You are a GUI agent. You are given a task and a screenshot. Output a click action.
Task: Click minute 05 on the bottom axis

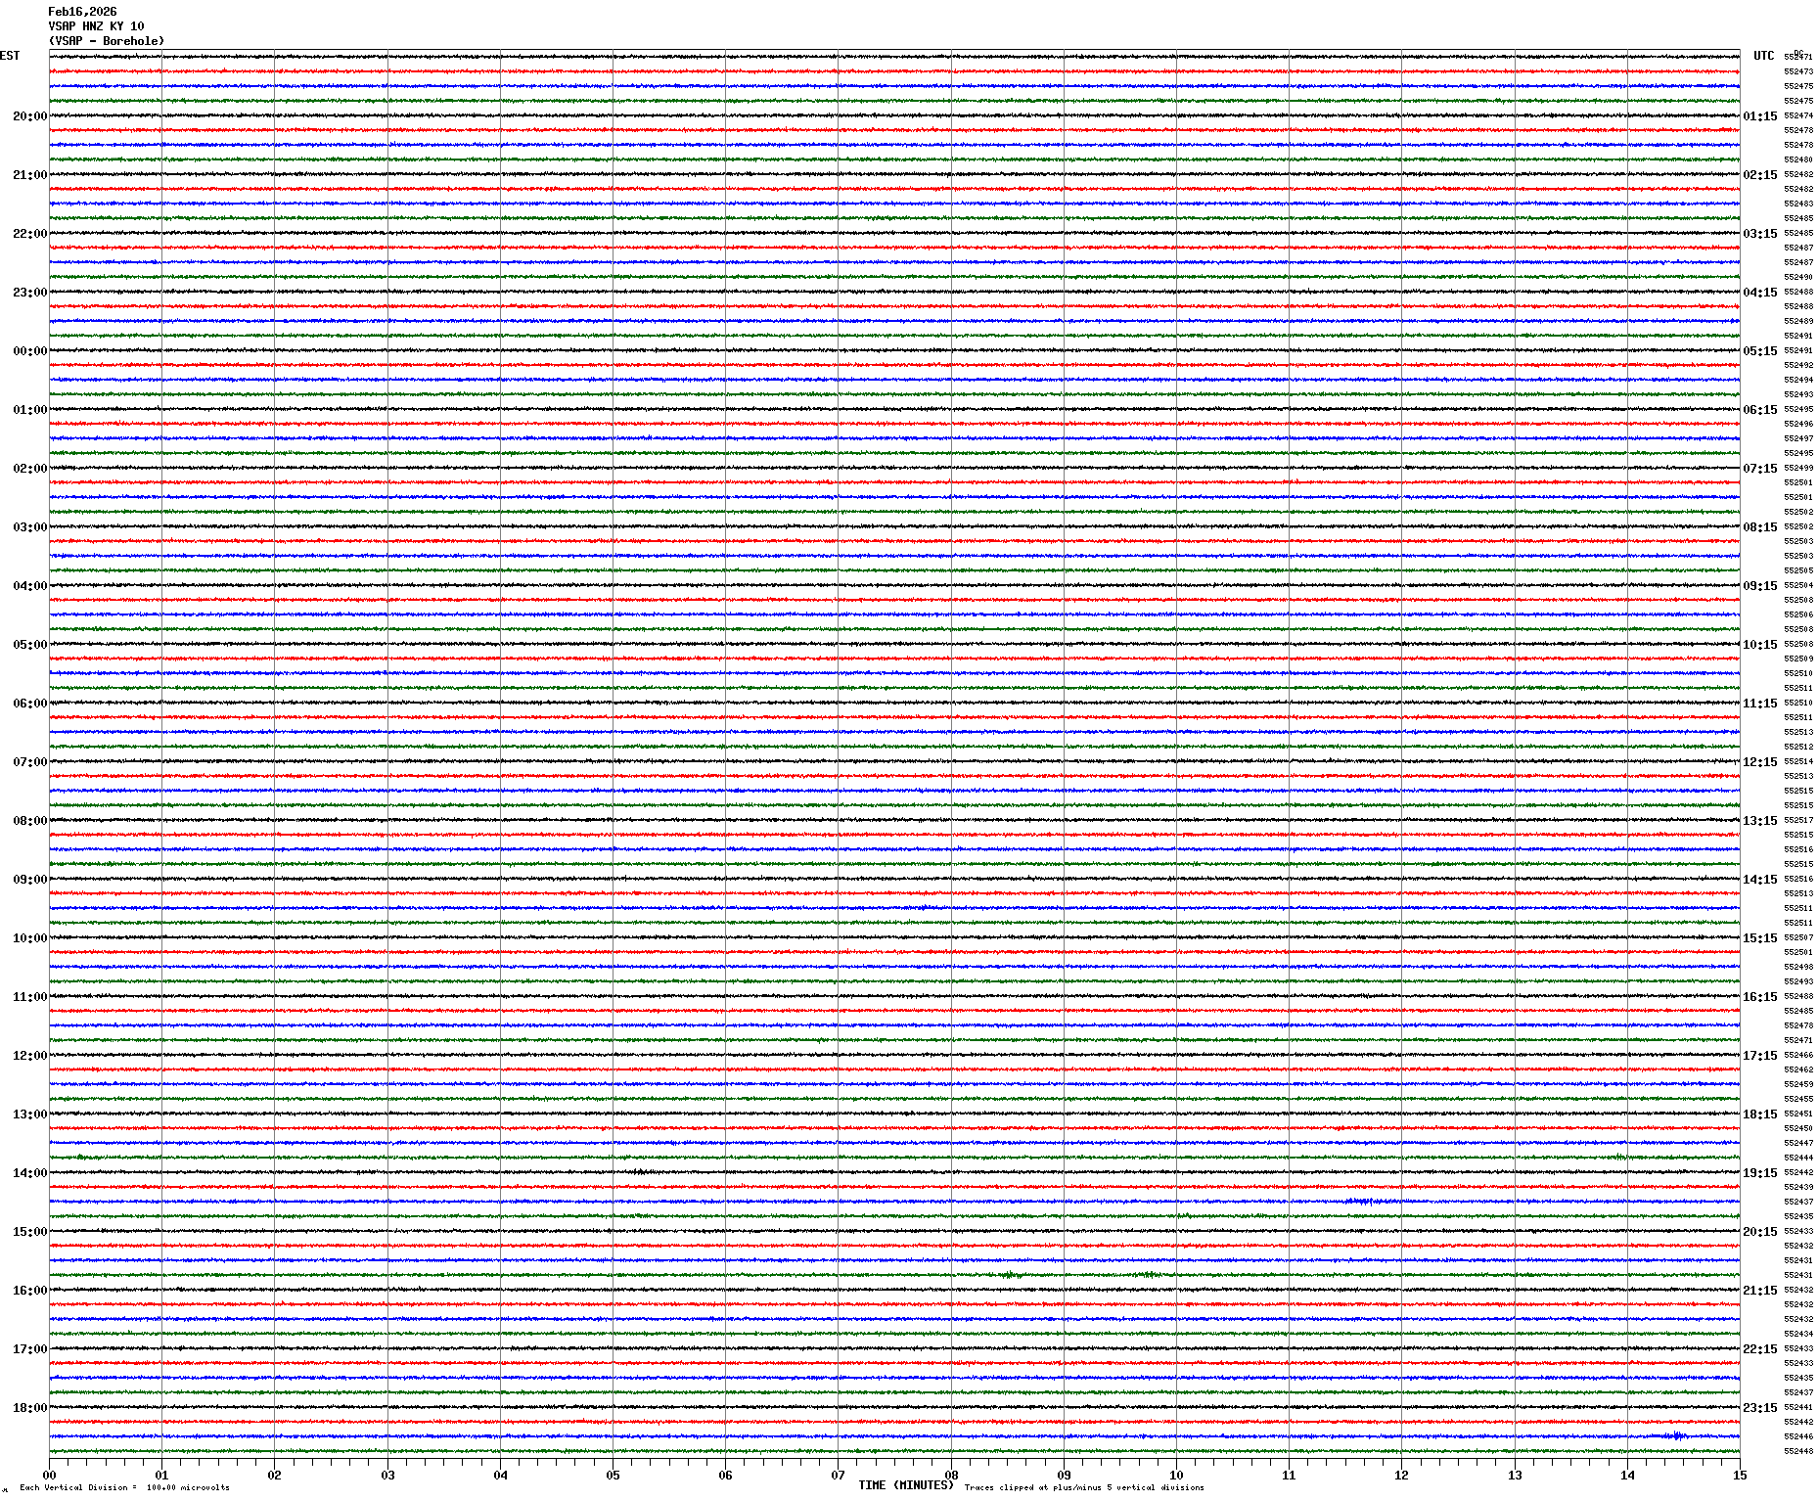coord(613,1476)
